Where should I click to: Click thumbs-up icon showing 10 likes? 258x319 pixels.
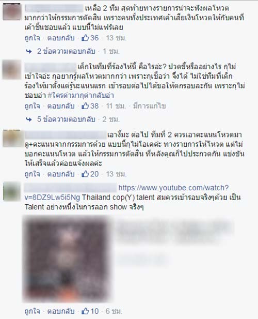85,311
